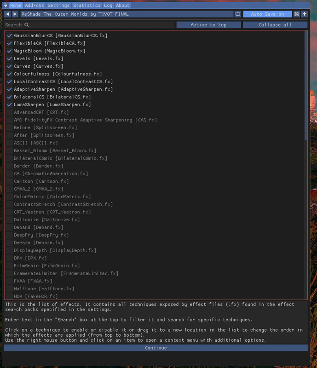Uncheck the BilateralCS effect
Viewport: 317px width, 368px height.
tap(9, 97)
